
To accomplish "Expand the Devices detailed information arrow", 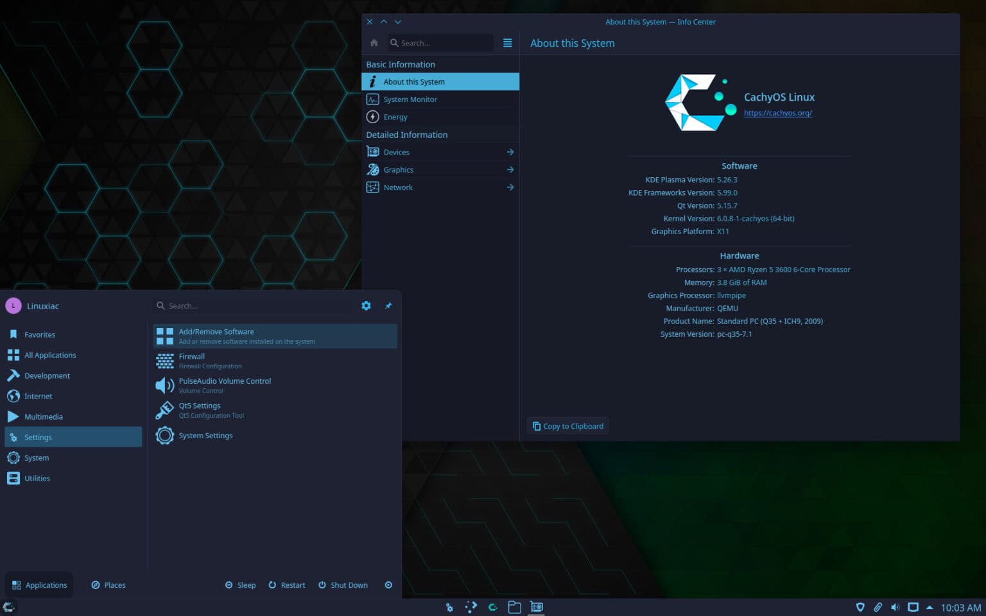I will tap(510, 152).
